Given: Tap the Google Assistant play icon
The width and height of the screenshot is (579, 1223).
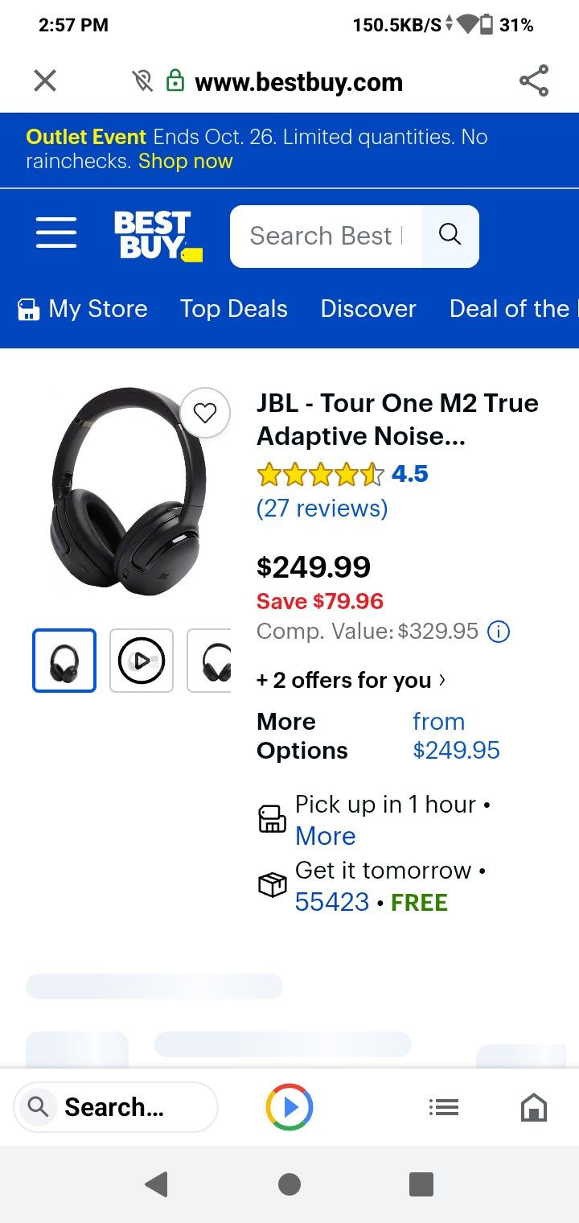Looking at the screenshot, I should click(x=289, y=1107).
